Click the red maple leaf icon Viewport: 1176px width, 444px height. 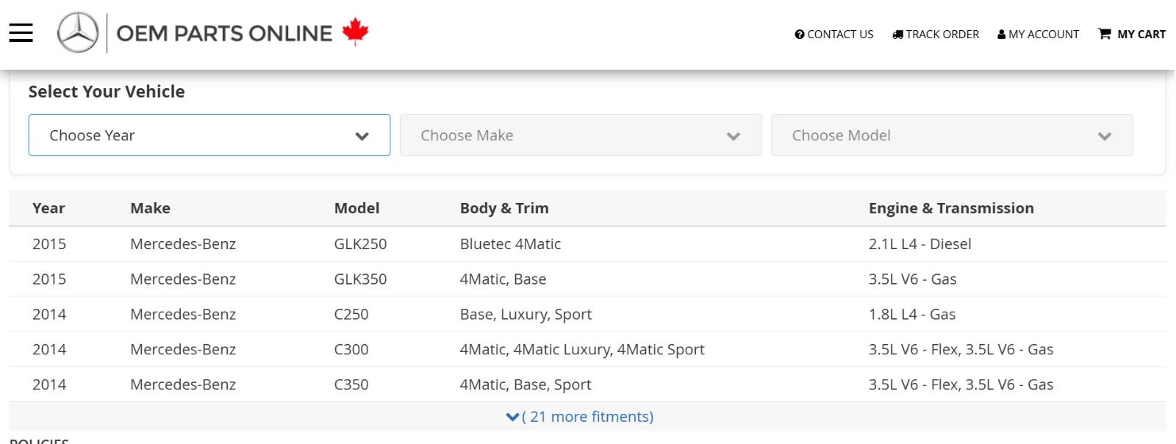coord(355,32)
